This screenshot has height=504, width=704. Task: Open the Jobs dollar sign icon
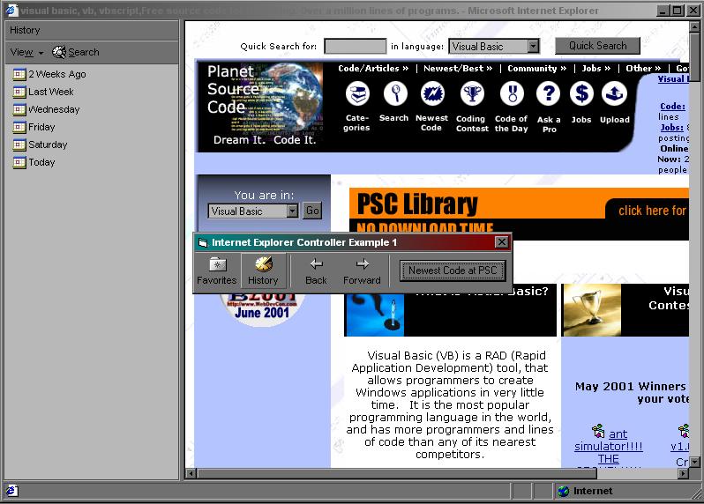581,94
